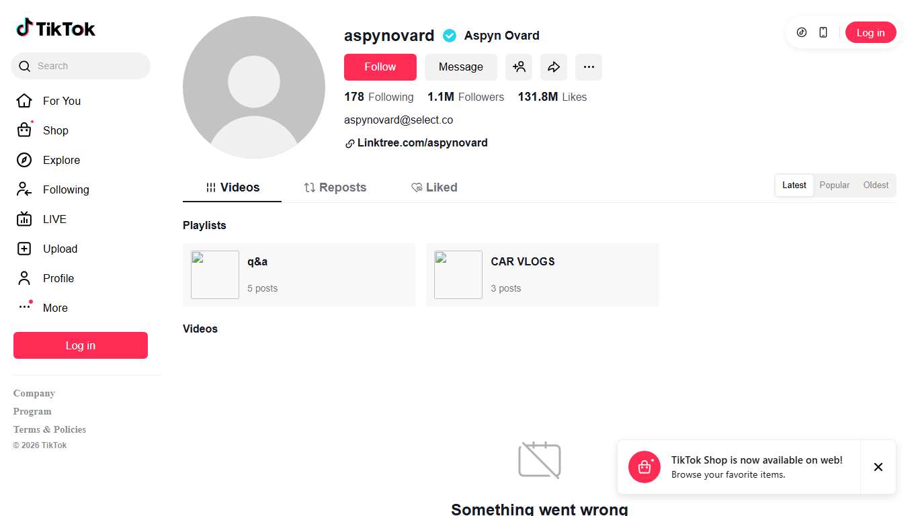Click the suggested accounts person-plus icon

(x=519, y=67)
